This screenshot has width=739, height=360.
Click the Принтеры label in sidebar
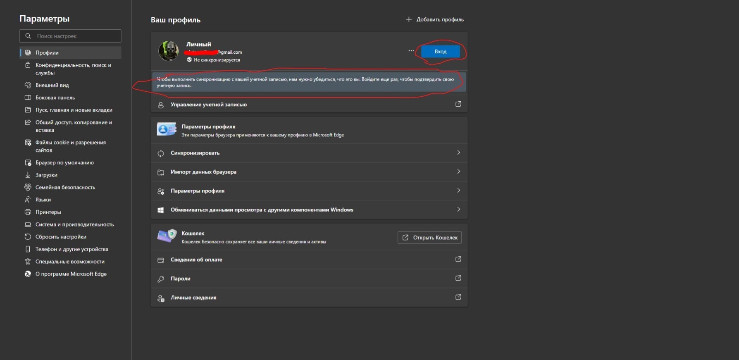click(48, 212)
